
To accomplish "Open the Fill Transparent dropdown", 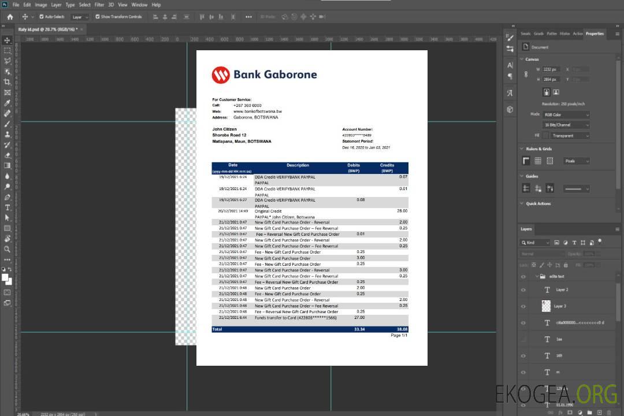I will point(570,136).
